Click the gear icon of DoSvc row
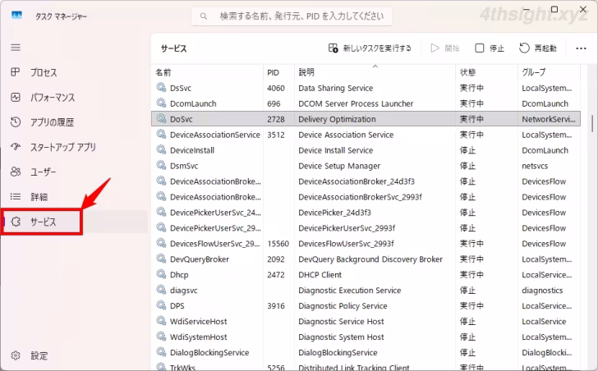The image size is (598, 371). pyautogui.click(x=161, y=119)
